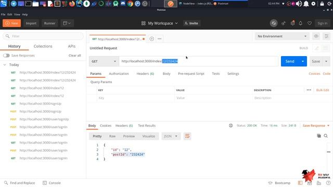Image resolution: width=333 pixels, height=187 pixels.
Task: Open notifications bell in Postman header
Action: pos(301,23)
